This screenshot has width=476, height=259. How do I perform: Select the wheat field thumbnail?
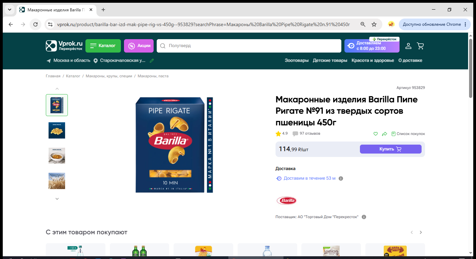(57, 181)
